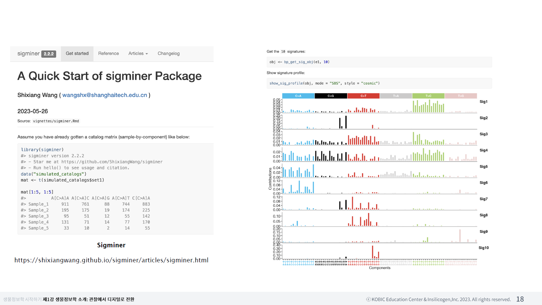This screenshot has width=542, height=305.
Task: Click the sigminer article URL at the bottom
Action: click(111, 260)
